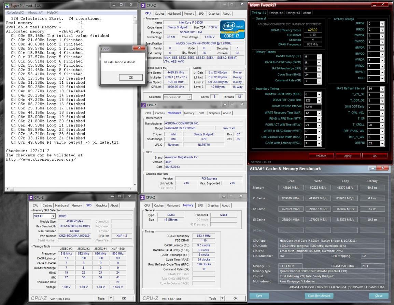Click the Super PI horizontal scrollbar right arrow
The width and height of the screenshot is (394, 305).
[x=130, y=189]
